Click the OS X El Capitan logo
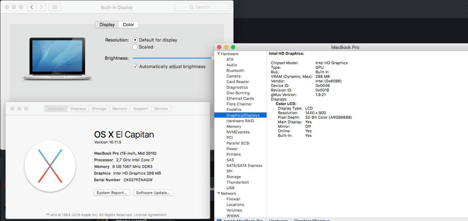Viewport: 468px width, 221px height. click(50, 166)
